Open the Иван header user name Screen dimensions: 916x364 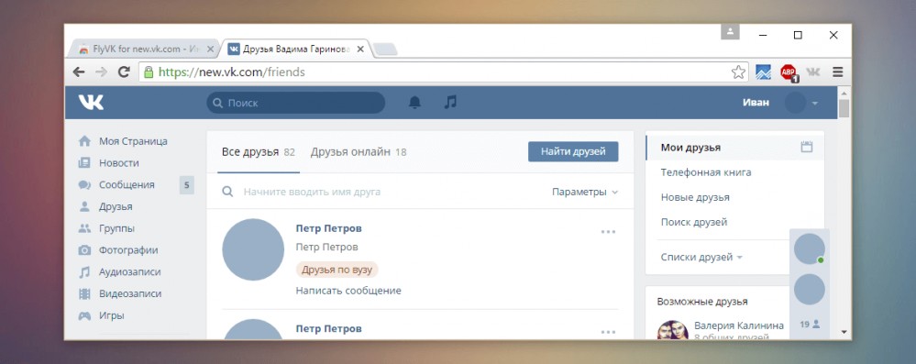click(x=756, y=103)
